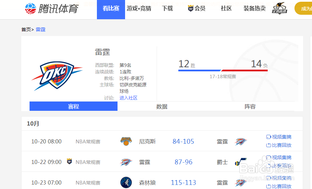
Task: Click the 1连败 streak text
Action: [125, 72]
